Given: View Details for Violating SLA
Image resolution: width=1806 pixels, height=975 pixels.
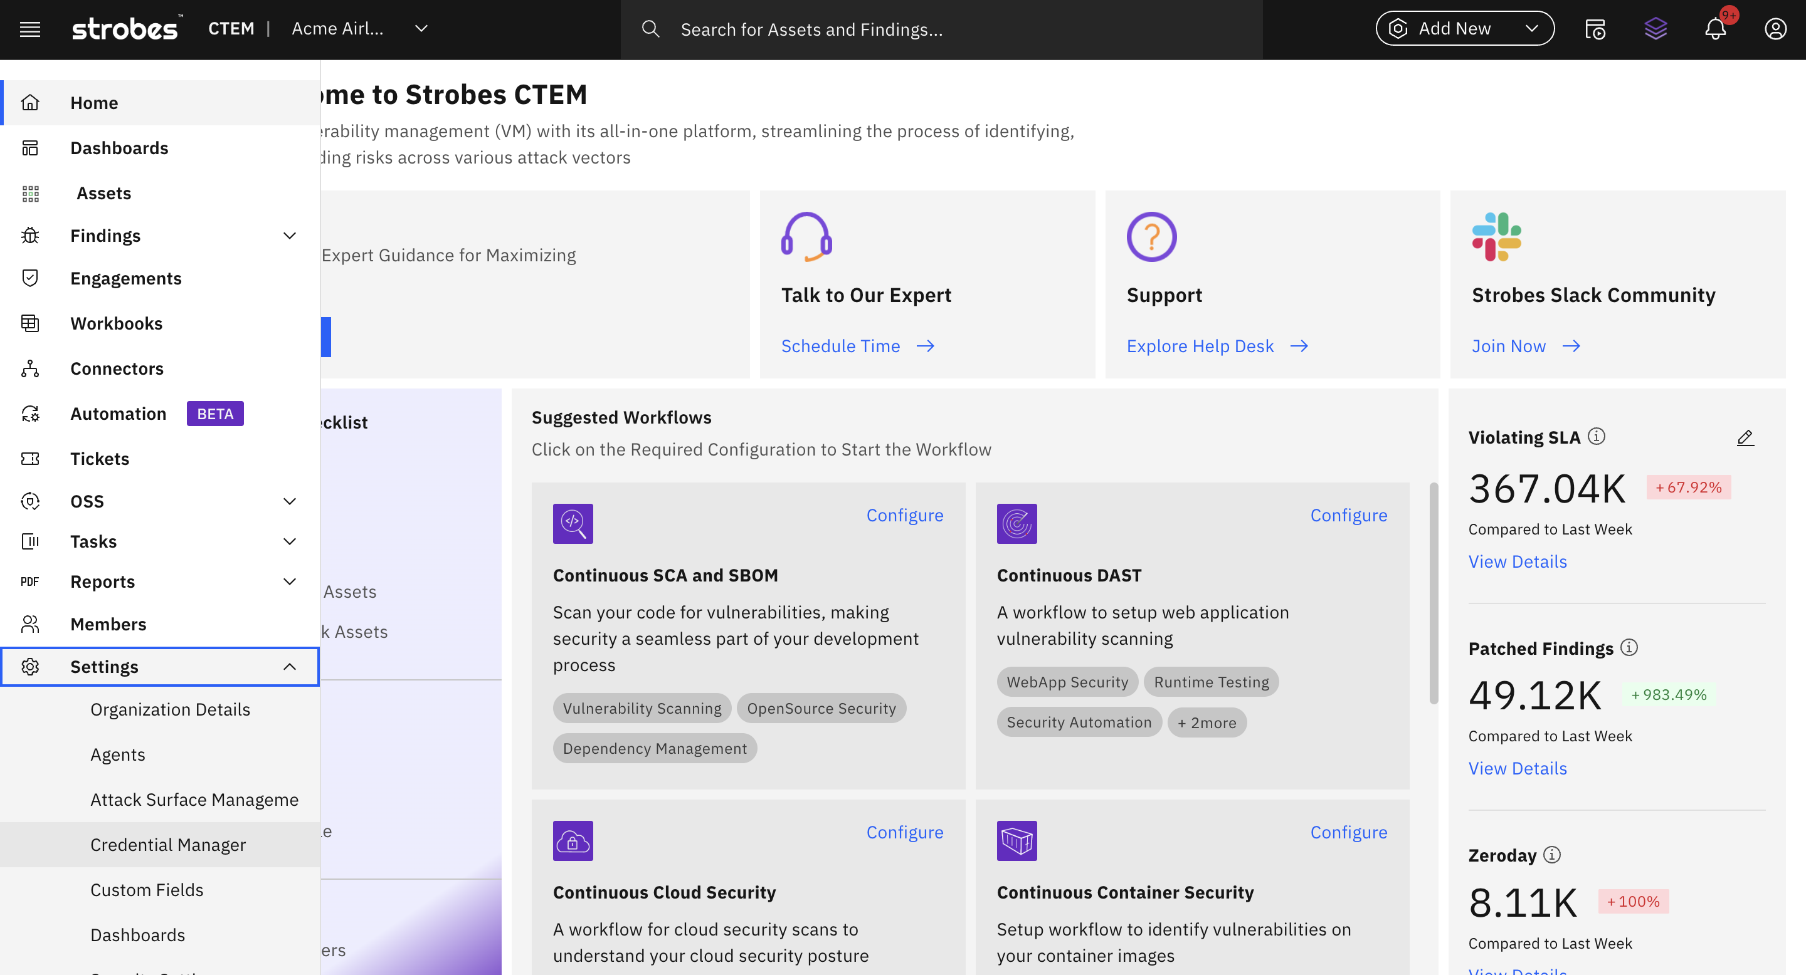Looking at the screenshot, I should [1517, 561].
